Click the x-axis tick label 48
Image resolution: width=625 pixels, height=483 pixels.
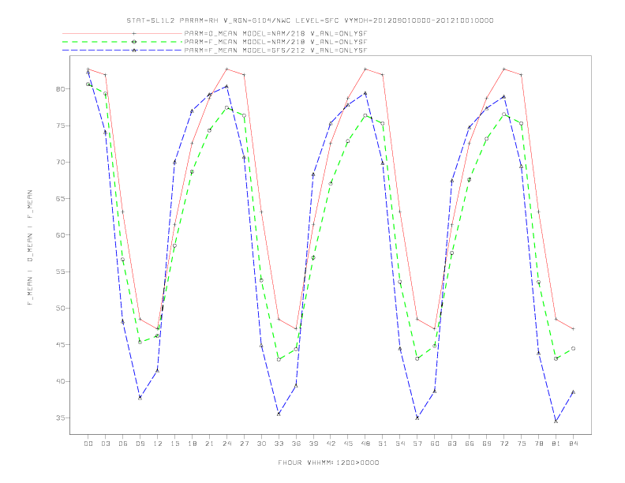click(365, 444)
